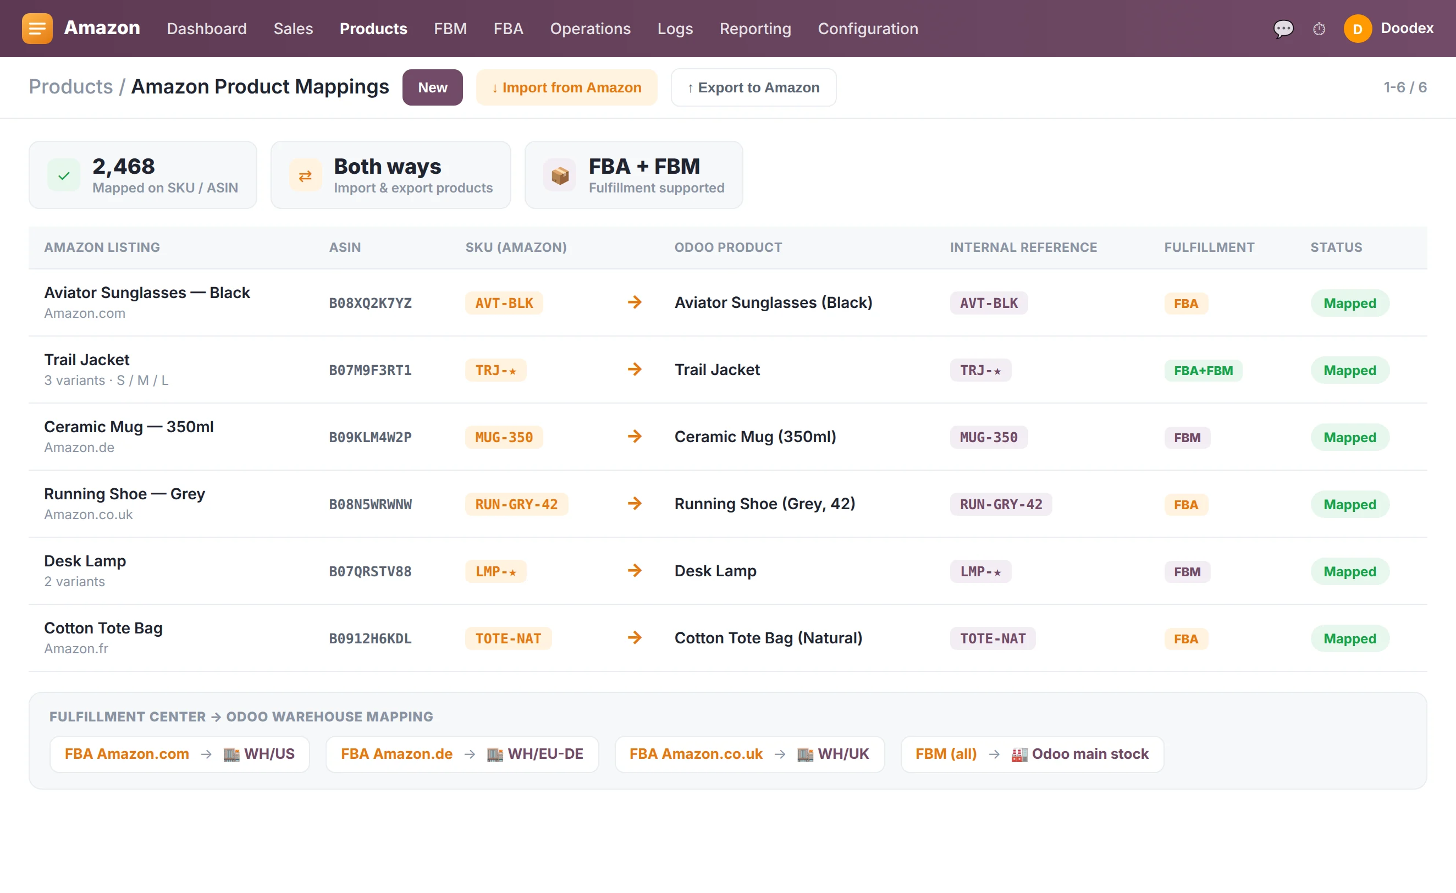Click the mapping arrow in the Cotton Tote Bag row
Screen dimensions: 1456x893
click(635, 638)
